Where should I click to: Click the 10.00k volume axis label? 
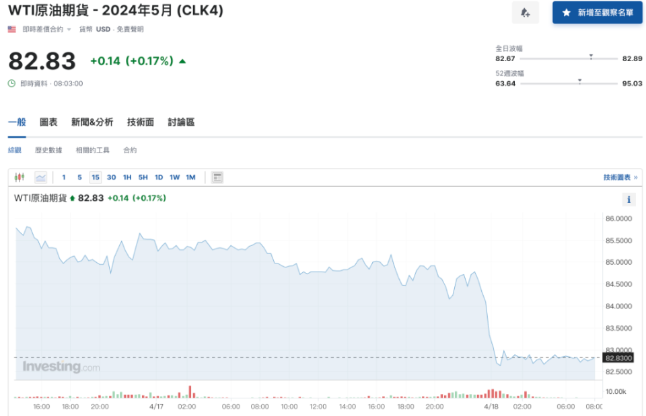point(616,391)
